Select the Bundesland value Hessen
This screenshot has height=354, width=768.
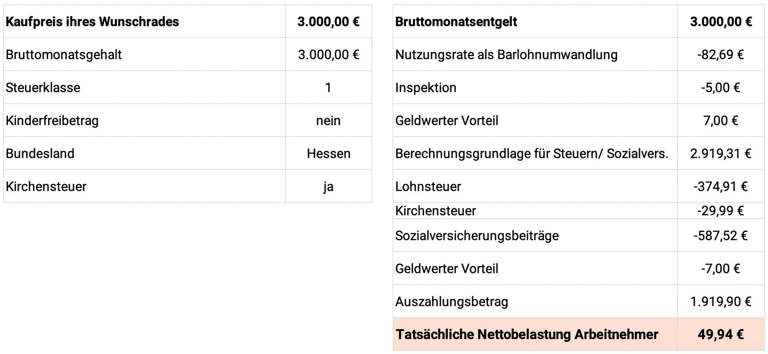[x=328, y=154]
